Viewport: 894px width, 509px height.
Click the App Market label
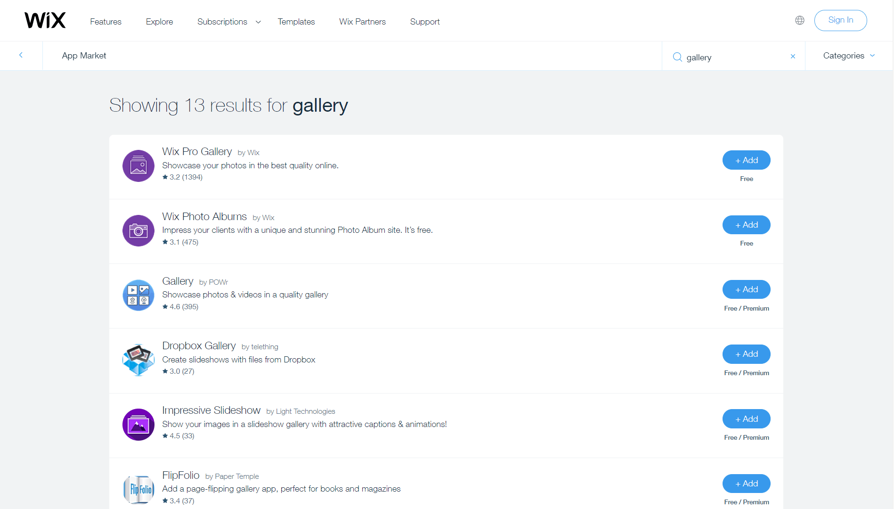(x=84, y=56)
